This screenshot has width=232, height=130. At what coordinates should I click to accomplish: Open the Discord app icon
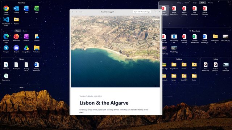tap(16, 48)
